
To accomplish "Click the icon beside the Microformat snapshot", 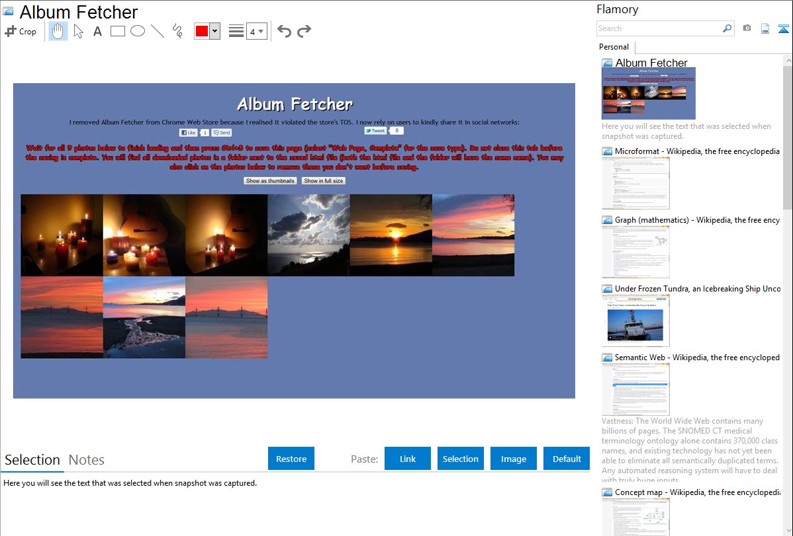I will point(607,151).
